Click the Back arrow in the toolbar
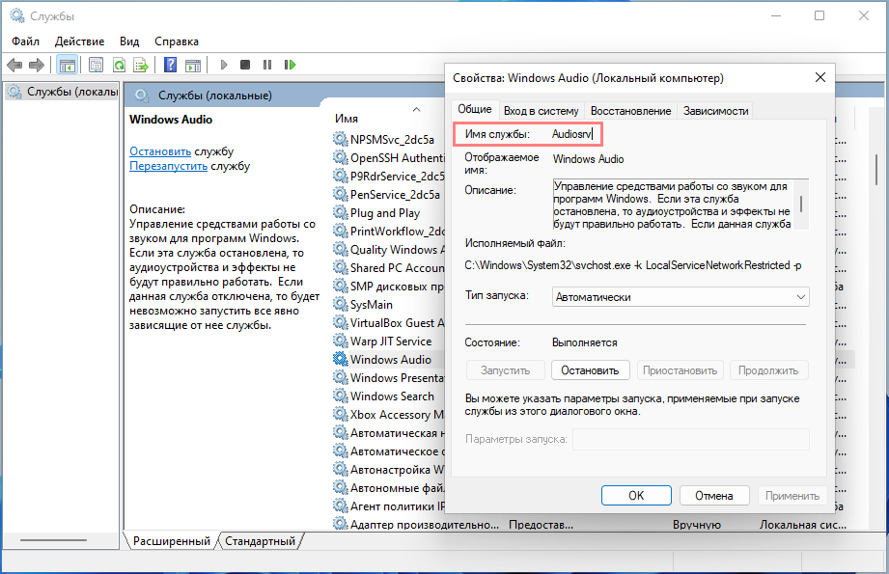Screen dimensions: 889x574 [x=14, y=66]
